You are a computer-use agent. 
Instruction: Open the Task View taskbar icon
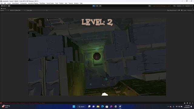click(89, 107)
